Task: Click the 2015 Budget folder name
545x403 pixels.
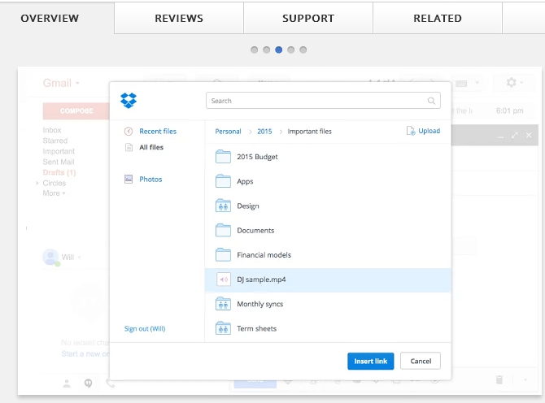Action: [x=257, y=157]
